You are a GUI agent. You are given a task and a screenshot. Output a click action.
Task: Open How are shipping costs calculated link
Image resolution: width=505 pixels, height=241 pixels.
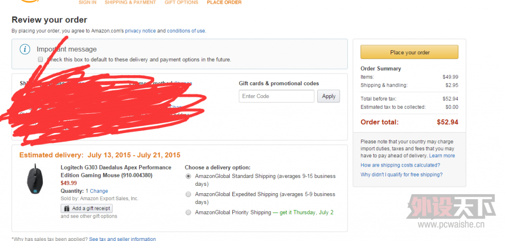coord(400,165)
